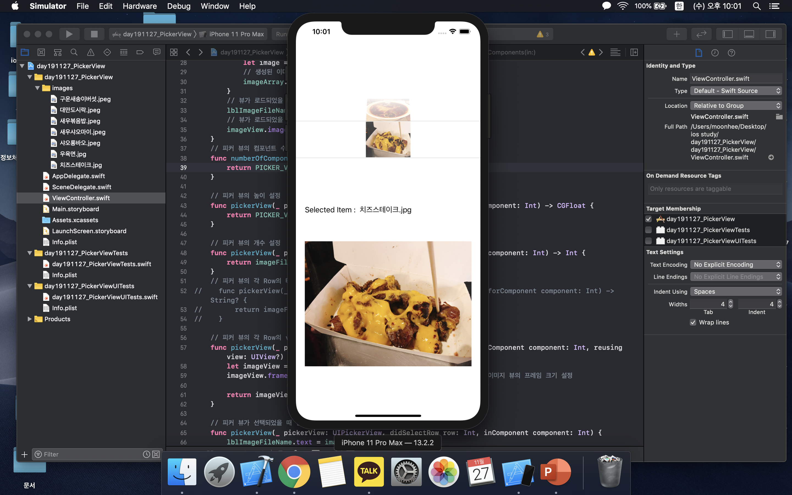The height and width of the screenshot is (495, 792).
Task: Open the Source Control navigator icon
Action: [41, 52]
